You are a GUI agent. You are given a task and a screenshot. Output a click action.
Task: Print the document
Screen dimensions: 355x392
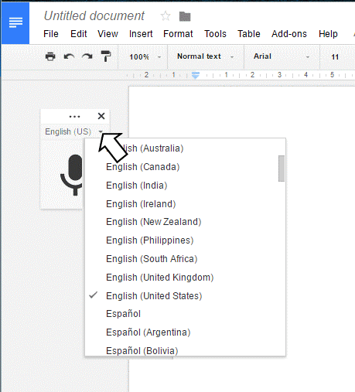(50, 56)
